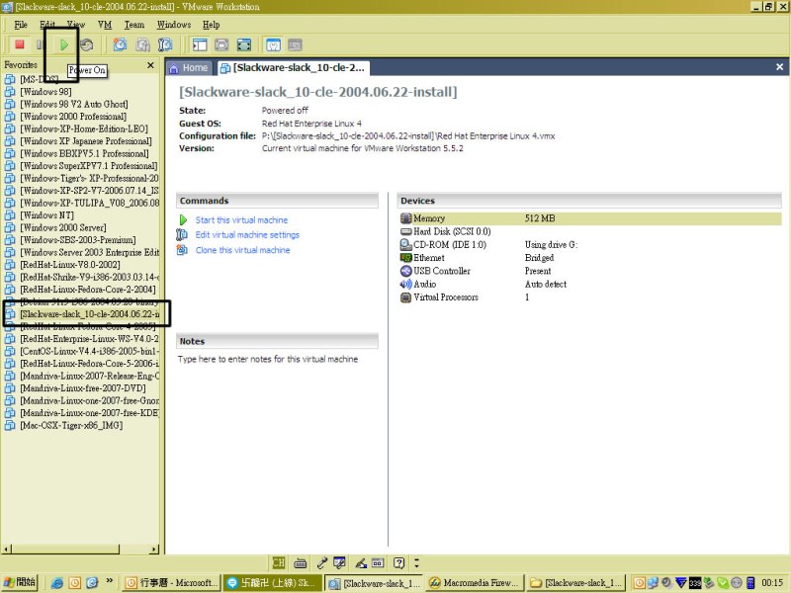
Task: Open Edit virtual machine settings
Action: click(x=247, y=235)
